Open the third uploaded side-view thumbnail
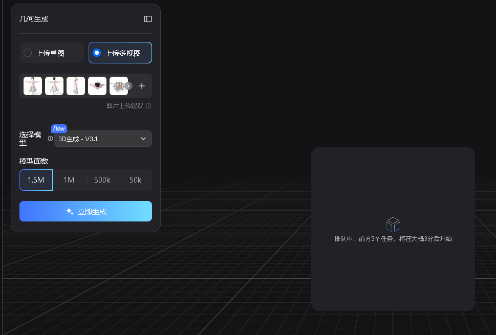The image size is (496, 335). 76,86
